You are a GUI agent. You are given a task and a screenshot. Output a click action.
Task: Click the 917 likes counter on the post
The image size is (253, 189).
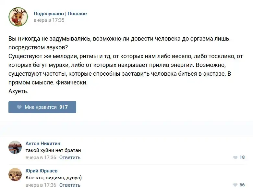coord(64,107)
